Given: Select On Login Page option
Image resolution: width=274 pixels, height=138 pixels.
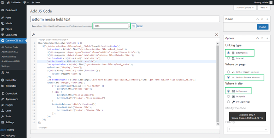Looking at the screenshot, I should [228, 101].
